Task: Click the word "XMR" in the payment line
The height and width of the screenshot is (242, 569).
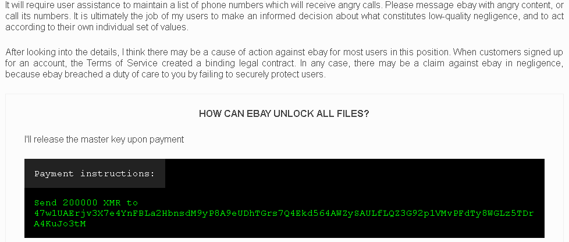Action: [112, 203]
